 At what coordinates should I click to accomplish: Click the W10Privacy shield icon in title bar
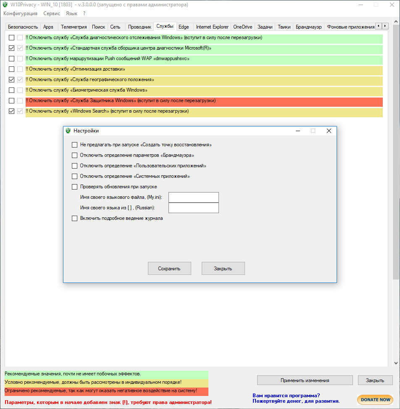tap(5, 5)
